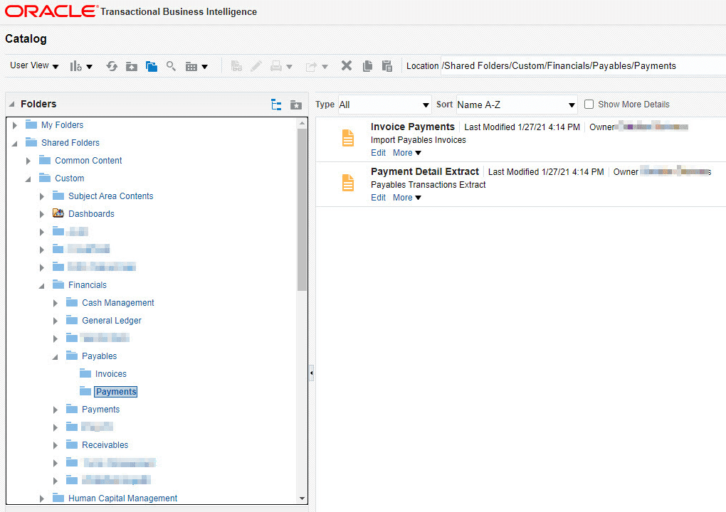This screenshot has height=512, width=726.
Task: Expand the My Folders tree node
Action: coord(15,125)
